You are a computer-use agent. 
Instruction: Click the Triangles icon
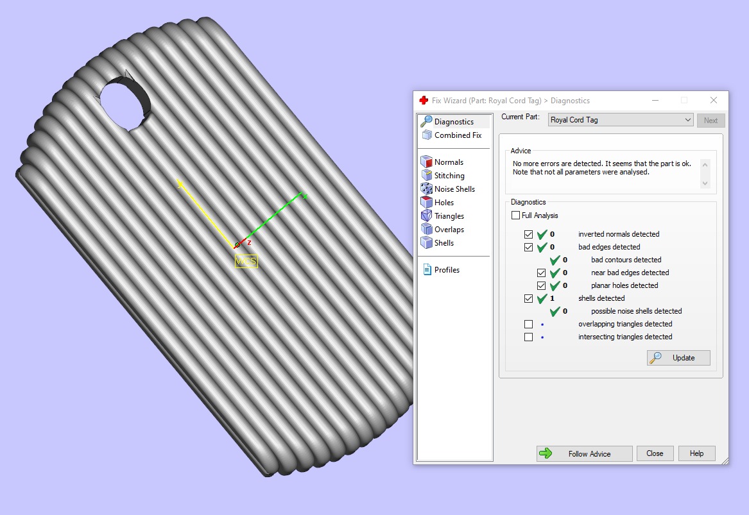click(x=426, y=215)
